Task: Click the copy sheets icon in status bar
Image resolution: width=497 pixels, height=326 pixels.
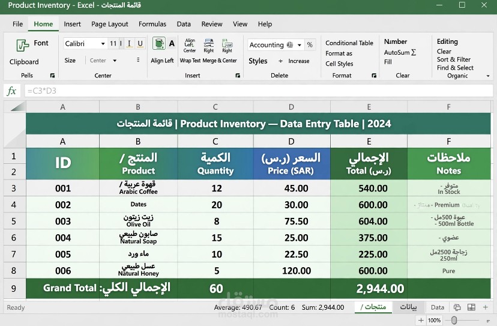Action: (457, 307)
